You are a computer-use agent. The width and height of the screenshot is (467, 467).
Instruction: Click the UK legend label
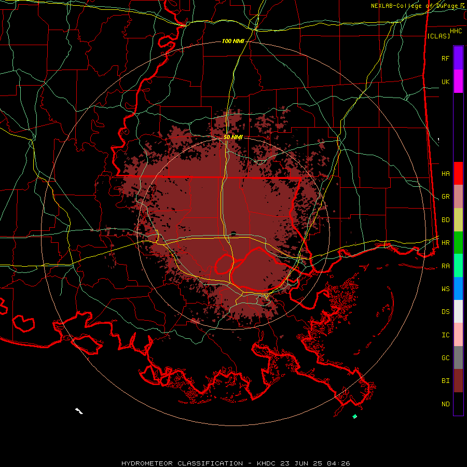[445, 81]
